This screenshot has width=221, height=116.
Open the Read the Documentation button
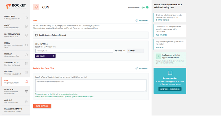[170, 89]
